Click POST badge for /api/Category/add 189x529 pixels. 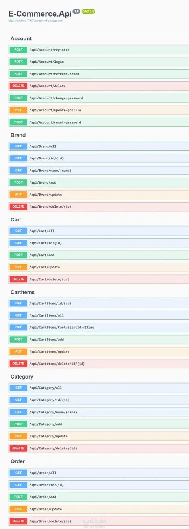click(x=19, y=424)
